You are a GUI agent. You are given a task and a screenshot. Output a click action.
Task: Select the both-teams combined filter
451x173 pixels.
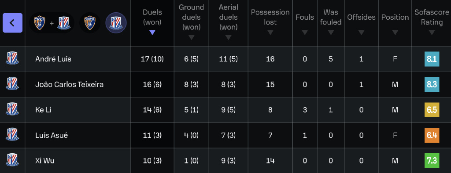click(x=52, y=23)
